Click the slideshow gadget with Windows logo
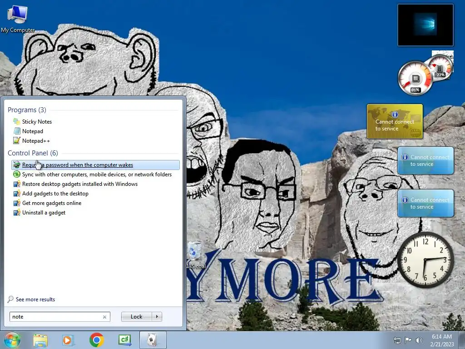Image resolution: width=465 pixels, height=349 pixels. [x=425, y=25]
